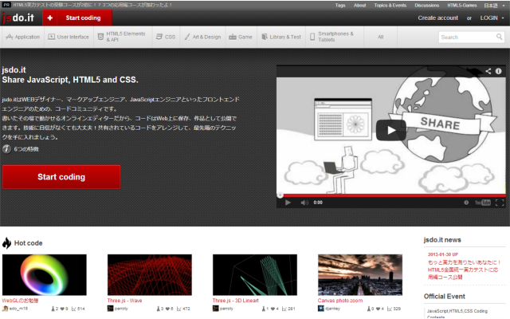Click the Canvas photo zoom title link
Viewport: 510px width, 319px height.
pyautogui.click(x=340, y=301)
